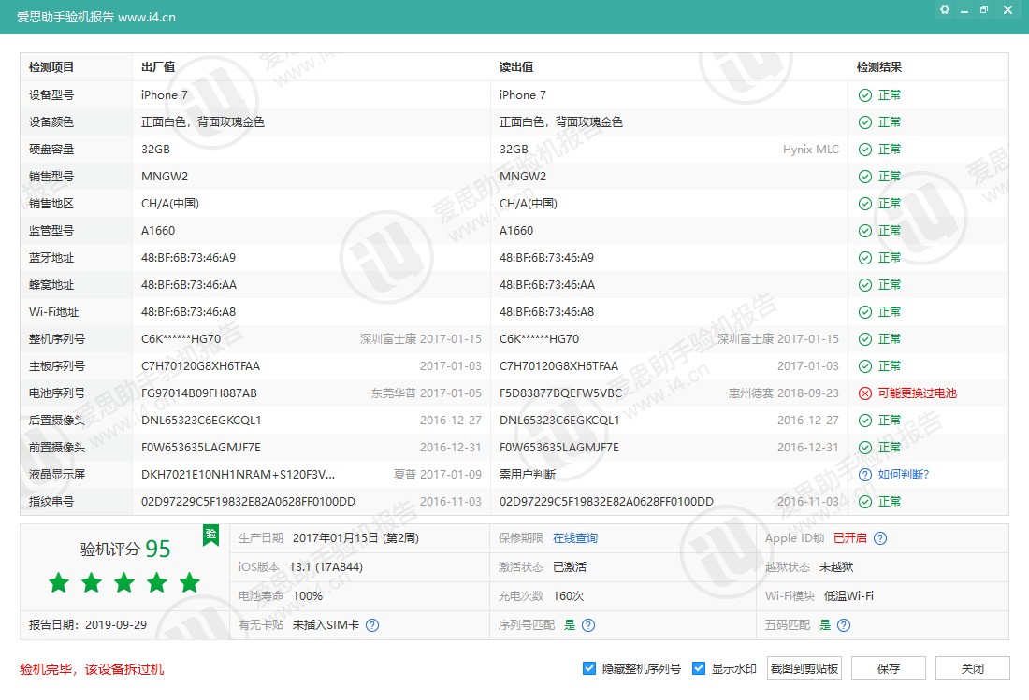The image size is (1029, 700).
Task: Select read battery serial F5D83877BQEFW5VBC
Action: click(x=560, y=393)
